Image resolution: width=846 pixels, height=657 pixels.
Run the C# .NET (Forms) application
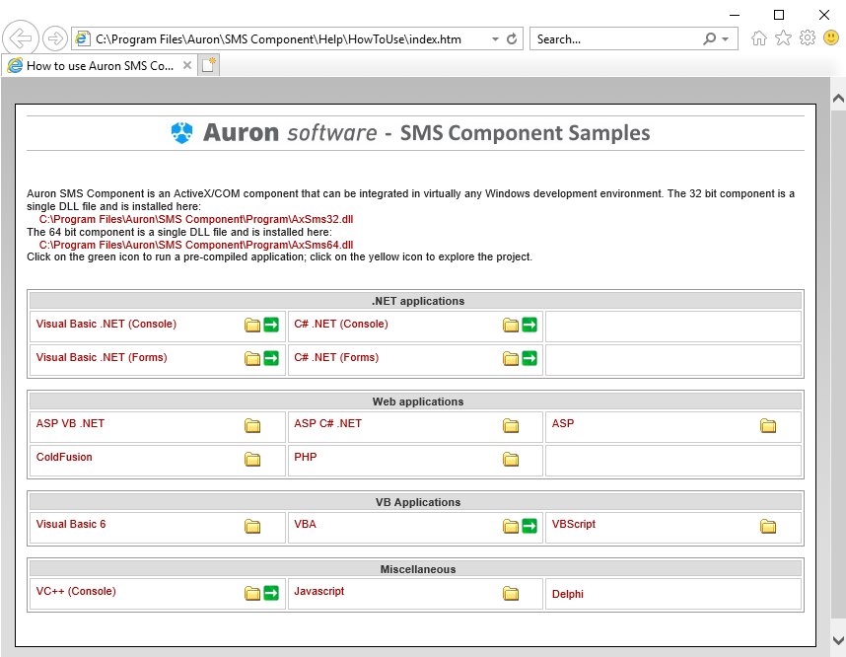tap(529, 359)
